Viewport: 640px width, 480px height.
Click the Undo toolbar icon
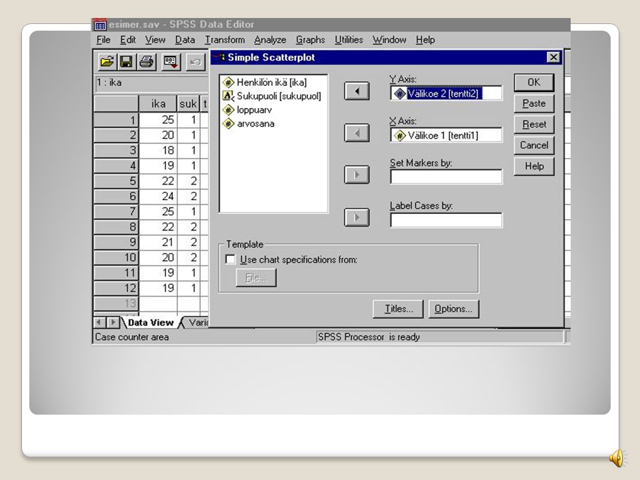195,62
